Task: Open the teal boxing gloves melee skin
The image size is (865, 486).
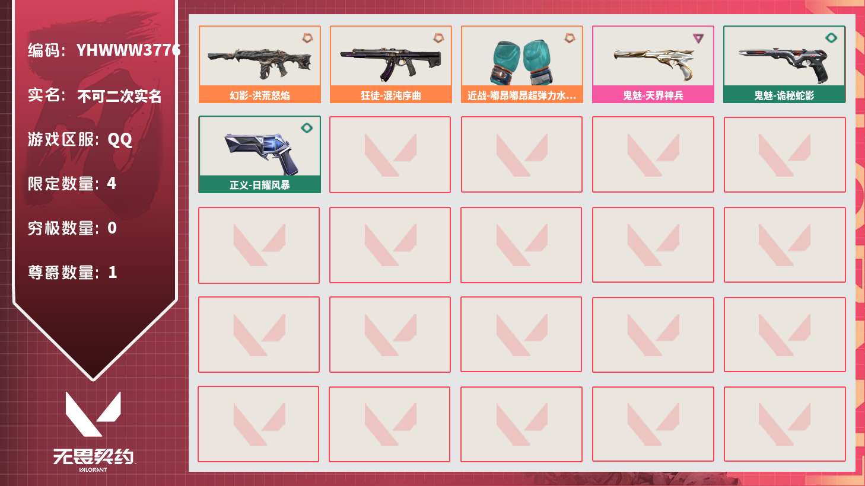Action: coord(522,65)
